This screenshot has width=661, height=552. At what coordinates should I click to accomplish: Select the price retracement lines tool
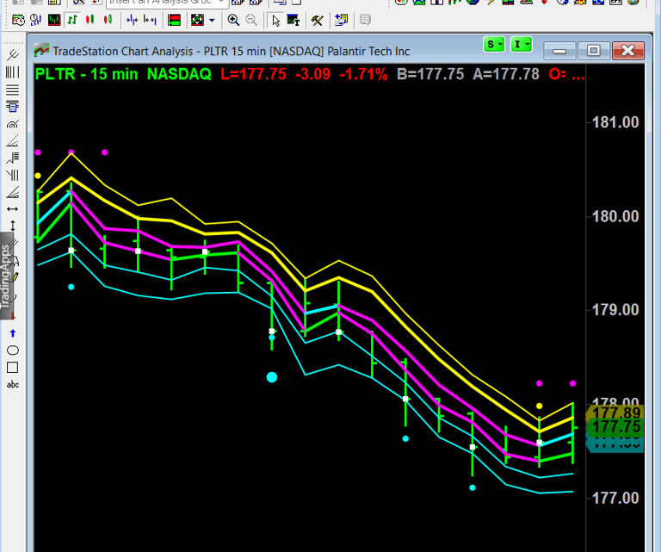click(13, 158)
